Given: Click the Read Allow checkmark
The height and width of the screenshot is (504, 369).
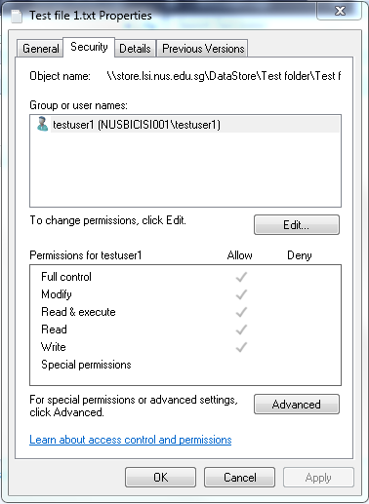Looking at the screenshot, I should coord(241,330).
